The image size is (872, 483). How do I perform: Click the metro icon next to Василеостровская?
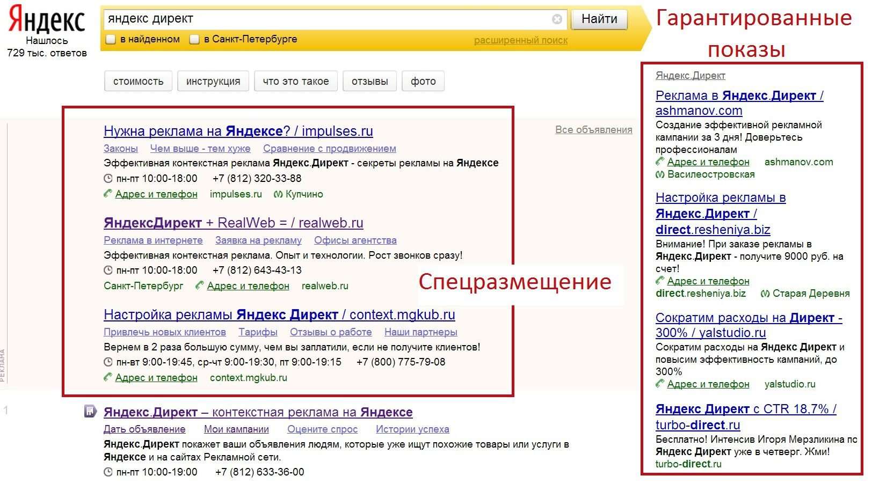pyautogui.click(x=660, y=174)
